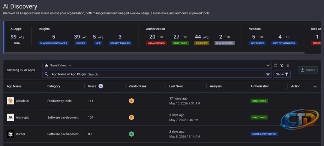Favorite this view with the star outline icon
This screenshot has width=324, height=146.
(x=288, y=65)
